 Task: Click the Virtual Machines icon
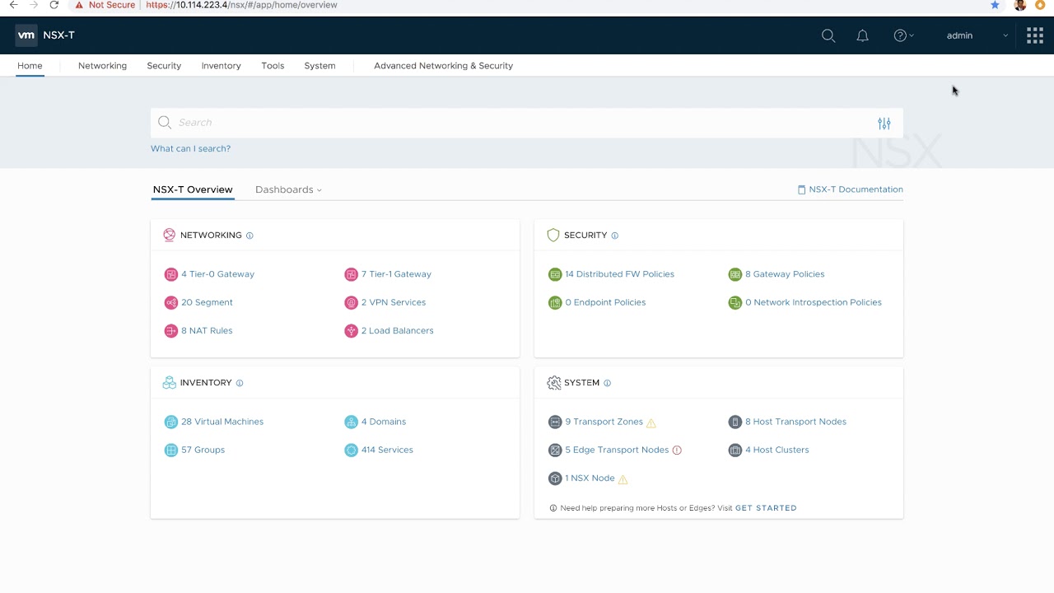pos(171,422)
